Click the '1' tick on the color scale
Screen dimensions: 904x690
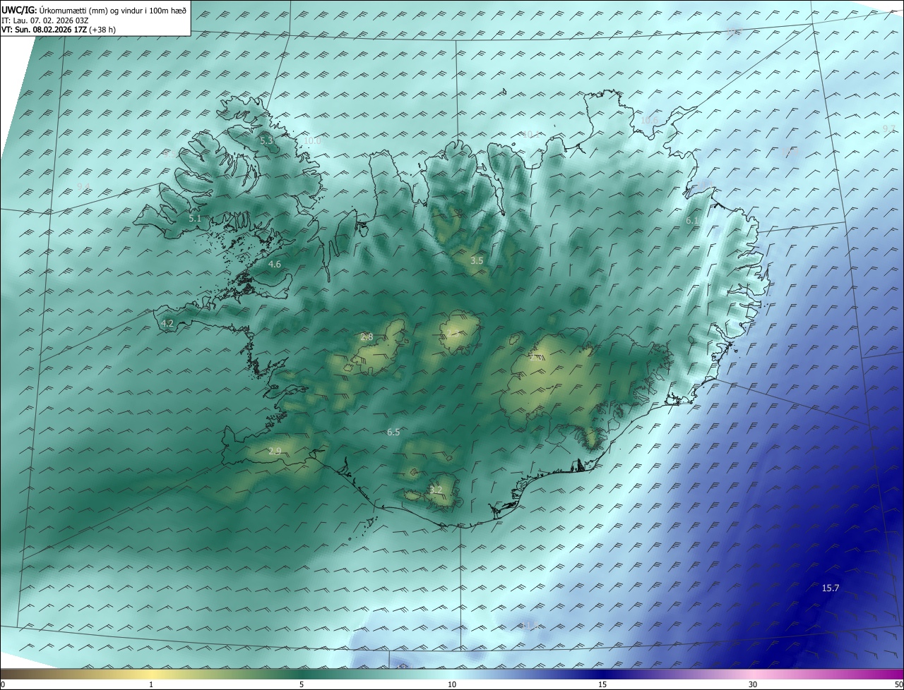151,684
